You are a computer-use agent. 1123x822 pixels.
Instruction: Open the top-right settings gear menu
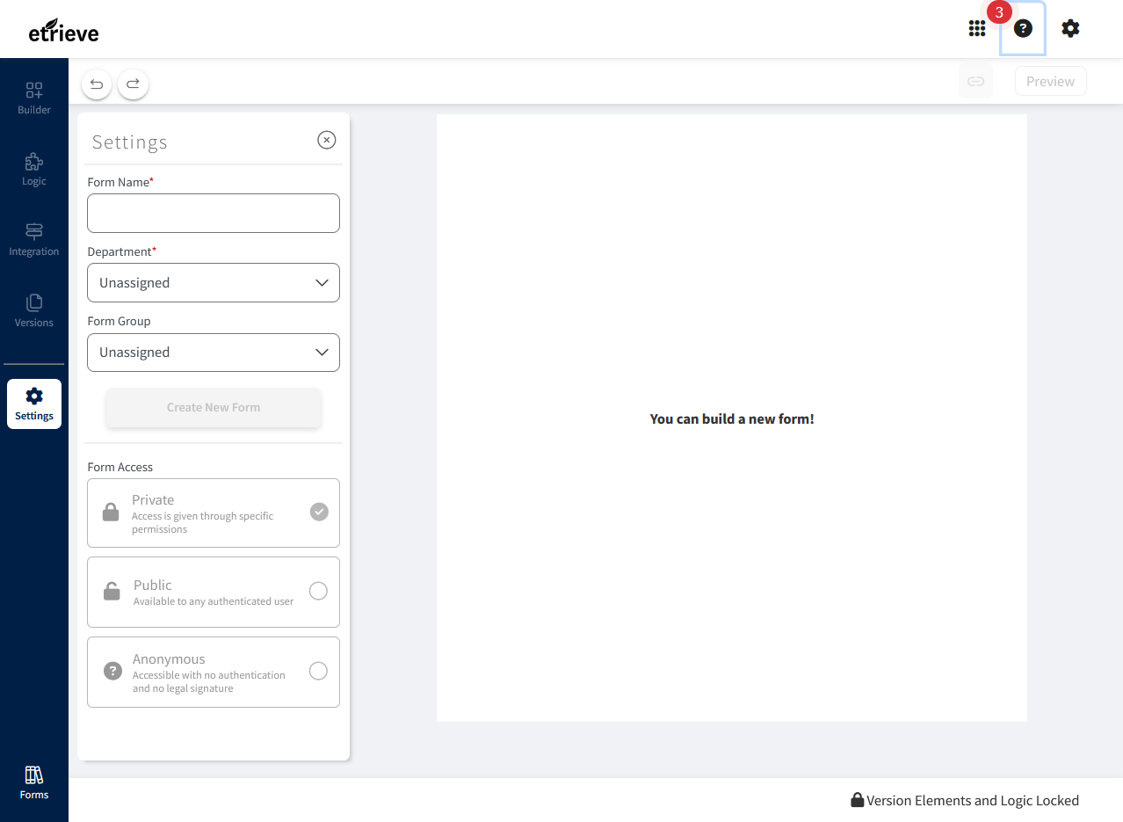(x=1070, y=28)
